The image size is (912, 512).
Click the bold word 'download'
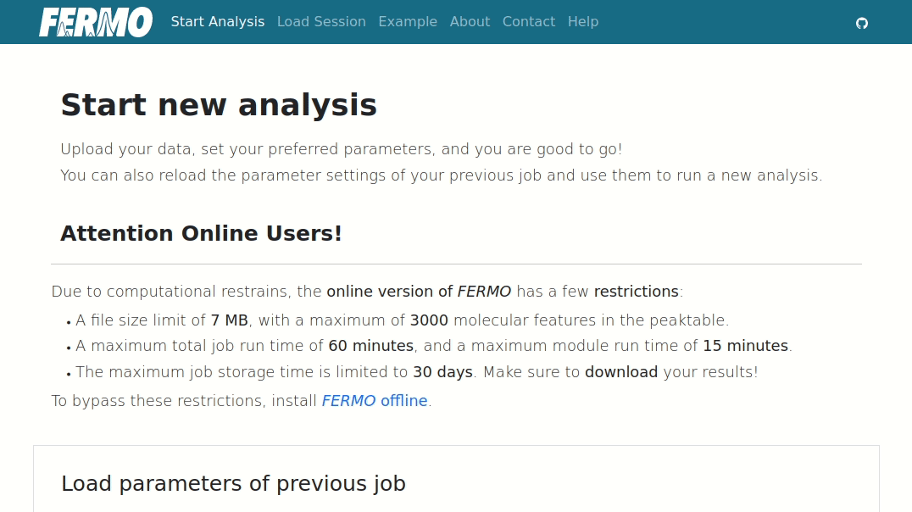[x=621, y=372]
